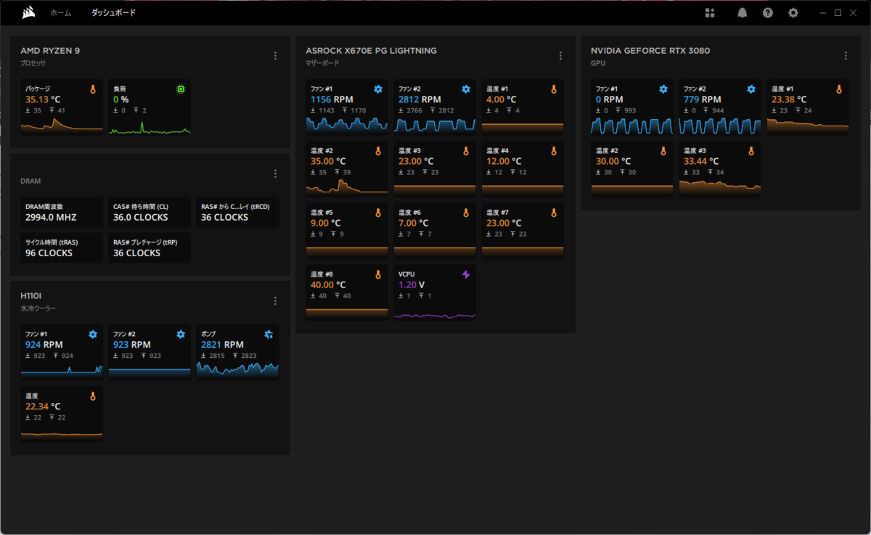Viewport: 871px width, 535px height.
Task: Open ASROCK X670E PG LIGHTNING options menu
Action: (x=560, y=56)
